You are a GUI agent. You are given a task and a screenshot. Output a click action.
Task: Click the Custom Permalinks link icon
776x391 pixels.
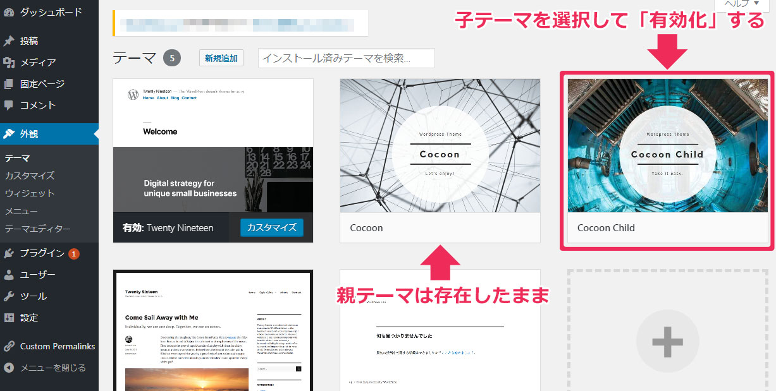click(9, 346)
